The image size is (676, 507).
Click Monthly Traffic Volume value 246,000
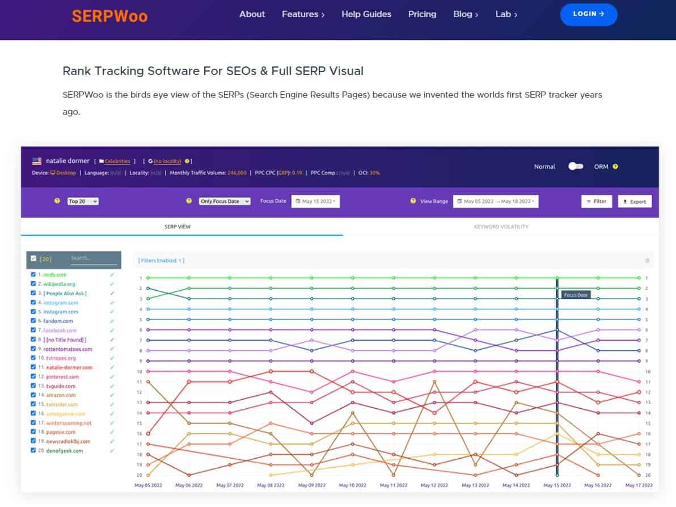[x=236, y=173]
